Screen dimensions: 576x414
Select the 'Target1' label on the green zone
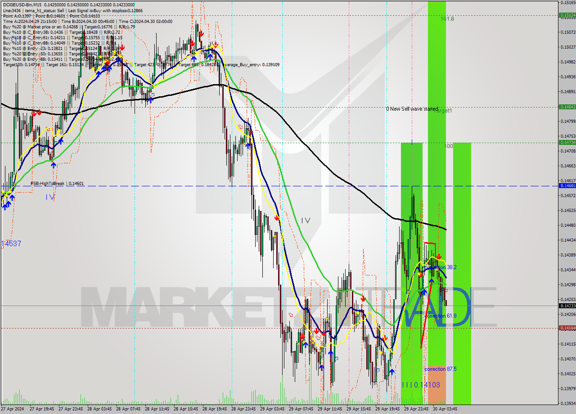tap(444, 111)
